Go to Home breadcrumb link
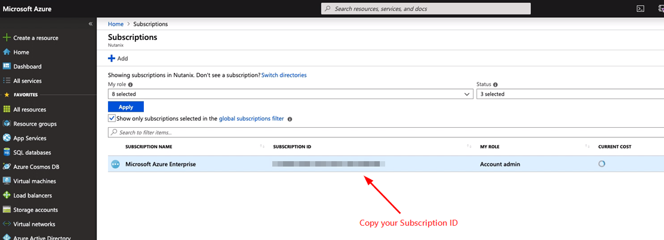 [x=116, y=24]
